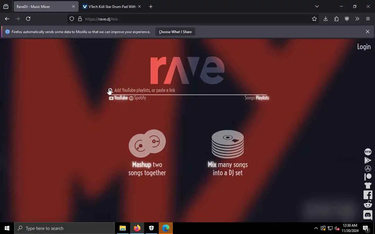Image resolution: width=375 pixels, height=234 pixels.
Task: Open the Firefox downloads icon
Action: pyautogui.click(x=325, y=19)
